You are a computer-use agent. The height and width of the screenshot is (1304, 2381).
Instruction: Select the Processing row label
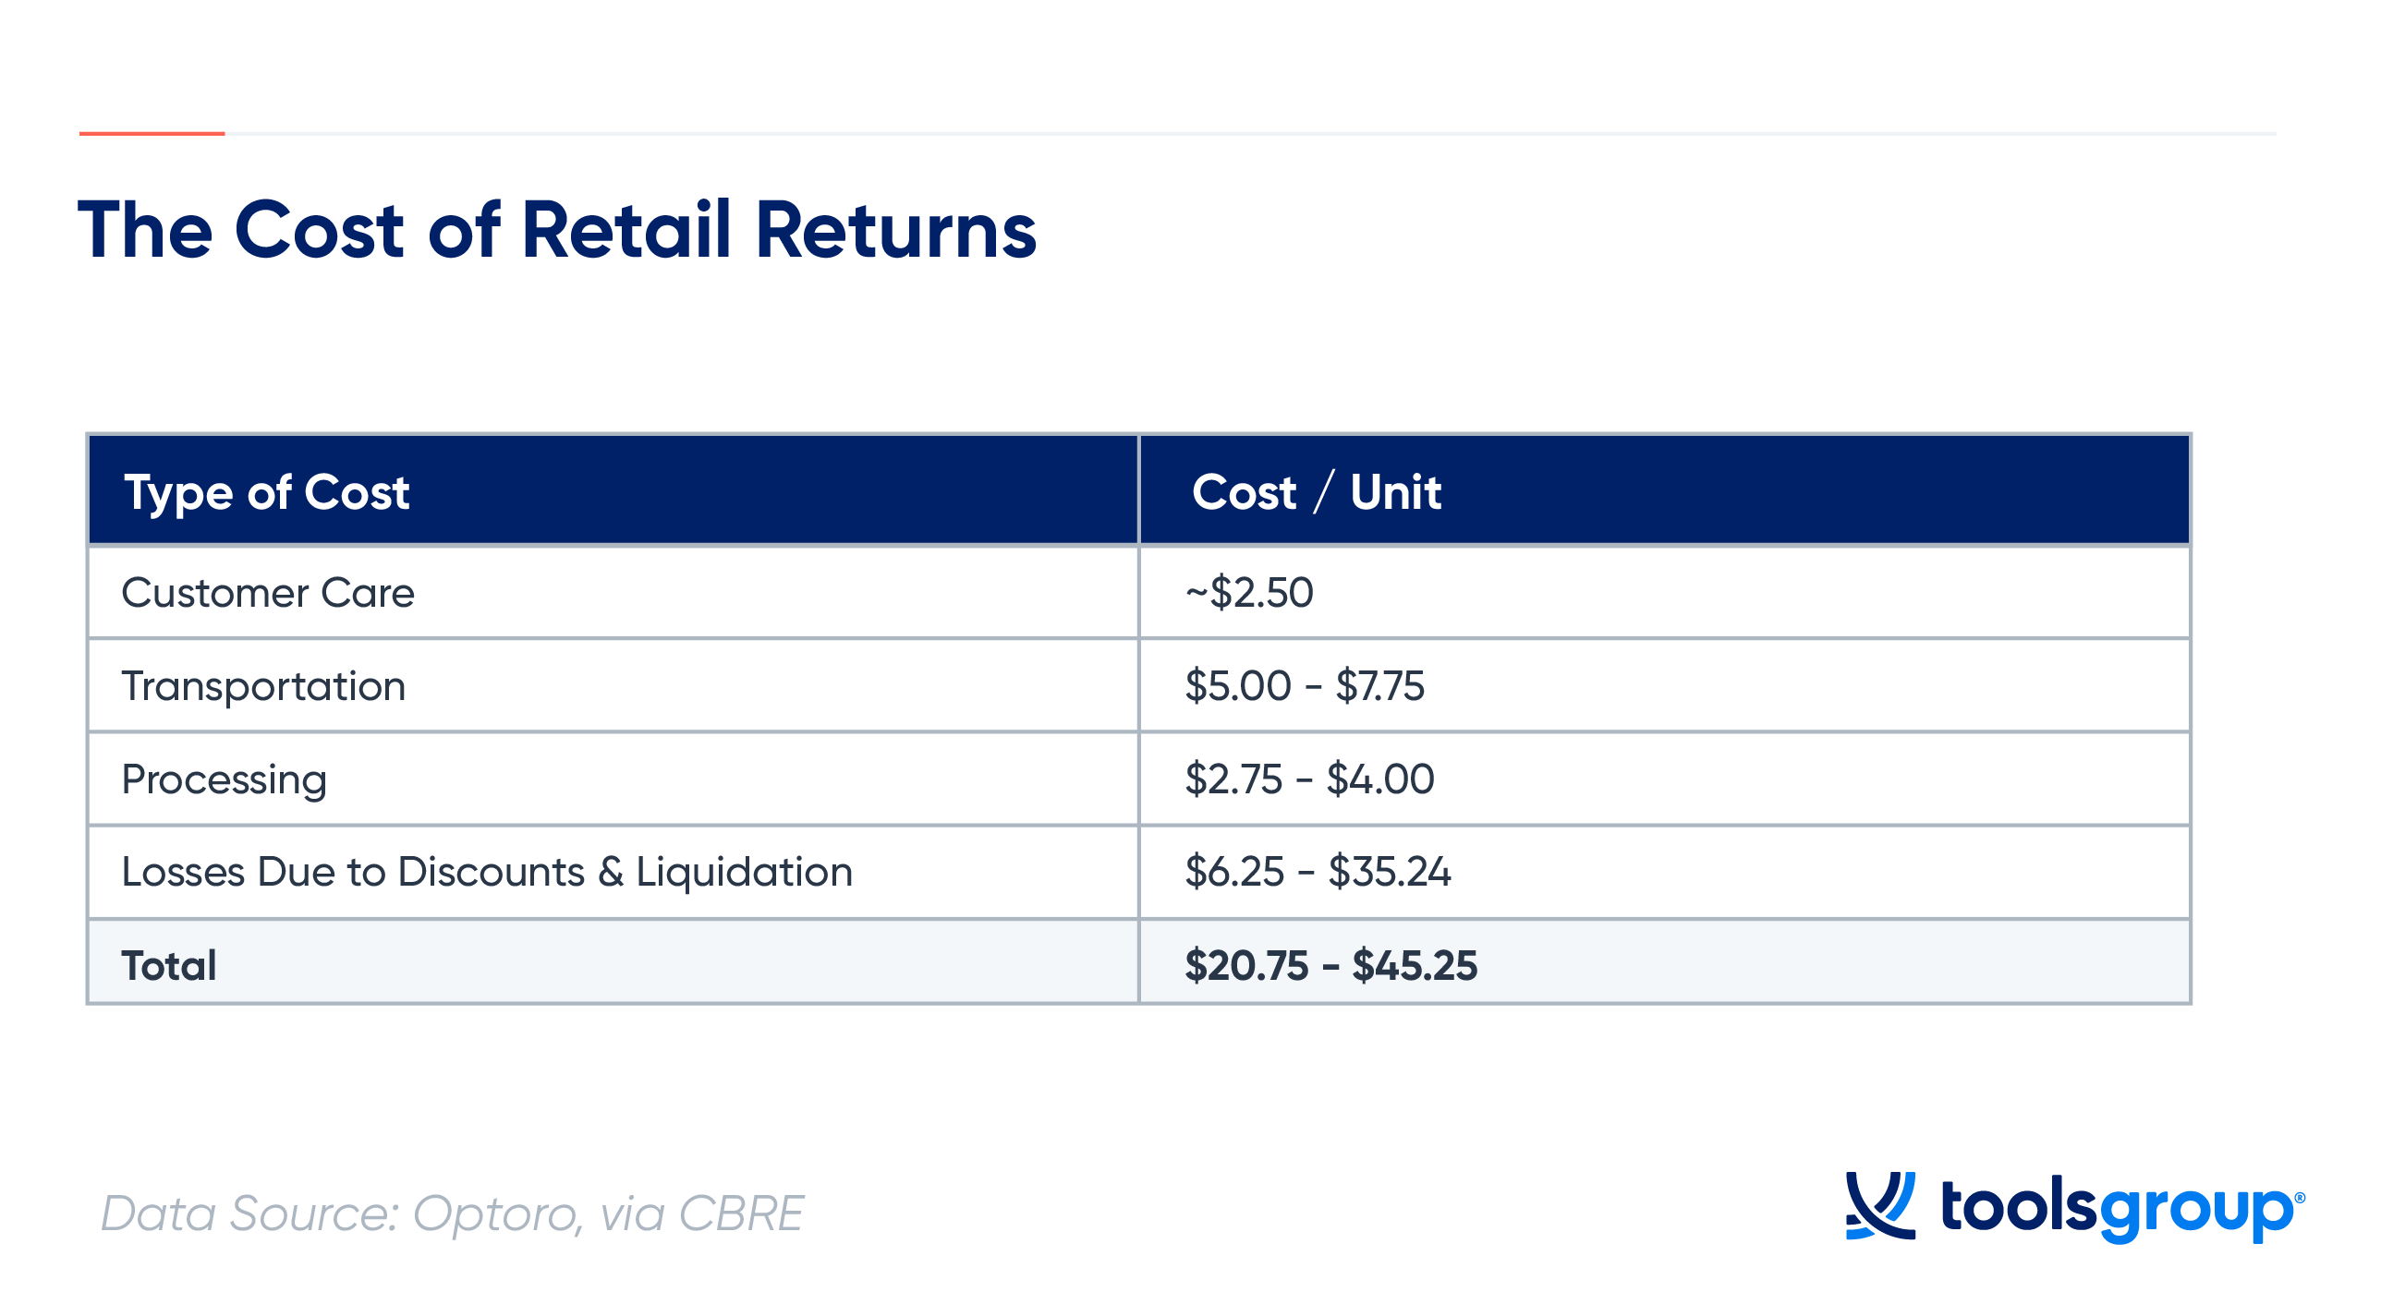[225, 780]
